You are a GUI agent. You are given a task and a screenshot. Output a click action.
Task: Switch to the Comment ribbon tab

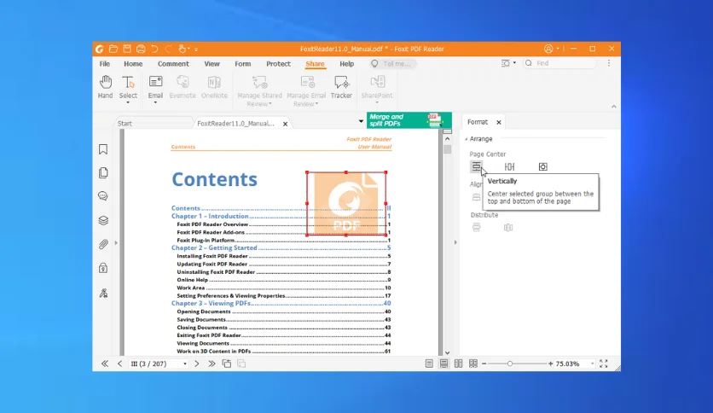(173, 64)
